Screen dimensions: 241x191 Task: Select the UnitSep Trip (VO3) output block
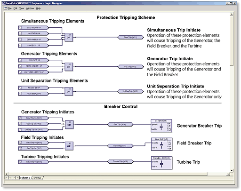point(131,91)
